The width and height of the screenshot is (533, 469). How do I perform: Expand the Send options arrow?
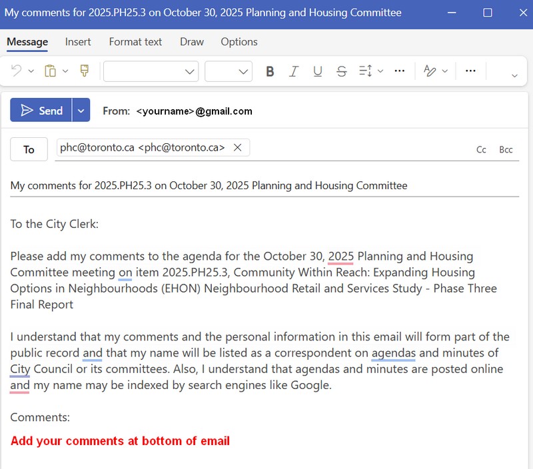(x=81, y=111)
